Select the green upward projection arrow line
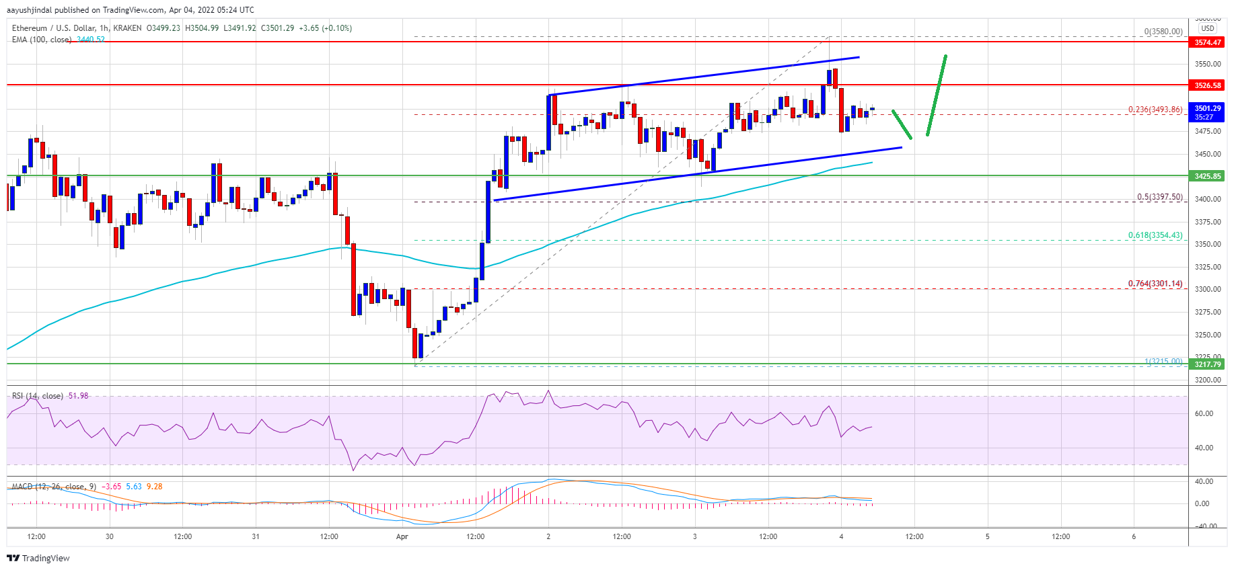The image size is (1234, 570). pyautogui.click(x=937, y=95)
